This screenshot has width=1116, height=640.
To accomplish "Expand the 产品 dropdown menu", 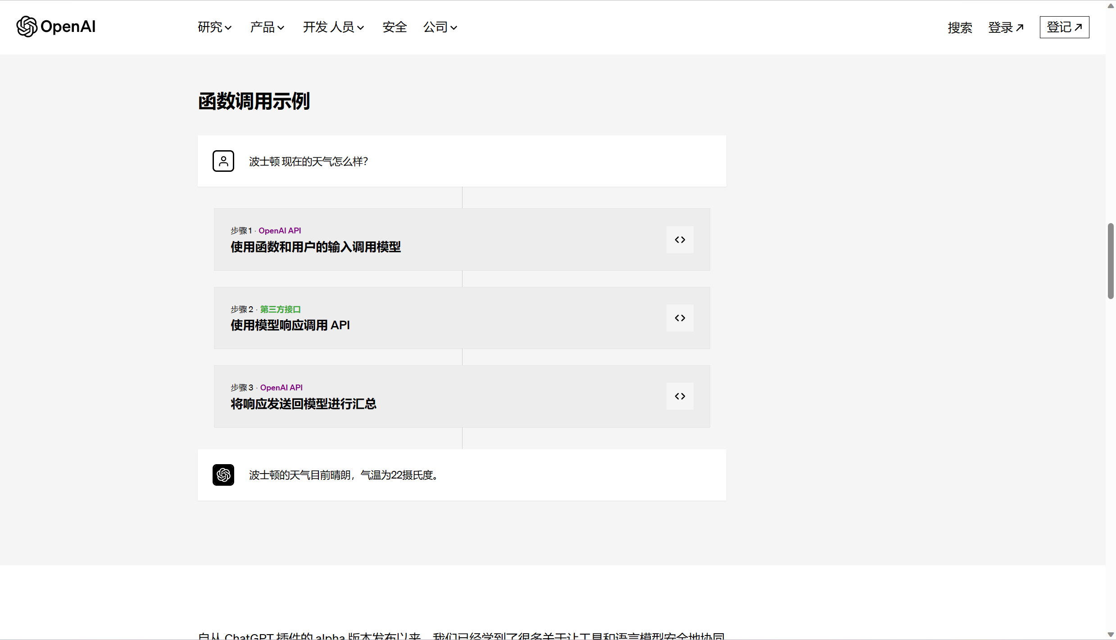I will pos(267,27).
